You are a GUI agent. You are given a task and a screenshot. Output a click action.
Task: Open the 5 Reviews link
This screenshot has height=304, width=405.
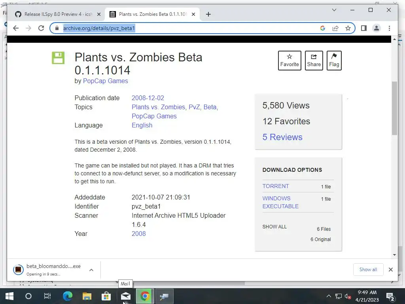(x=282, y=137)
